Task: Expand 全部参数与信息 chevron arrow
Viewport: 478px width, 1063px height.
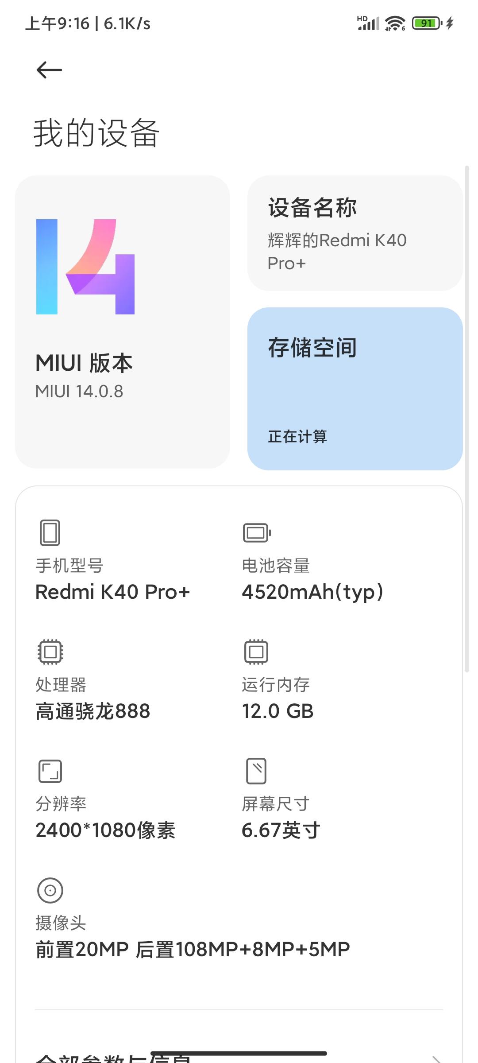Action: coord(436,1059)
